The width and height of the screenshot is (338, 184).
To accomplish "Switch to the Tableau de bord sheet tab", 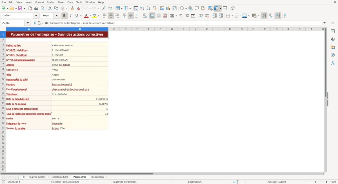I will click(60, 177).
